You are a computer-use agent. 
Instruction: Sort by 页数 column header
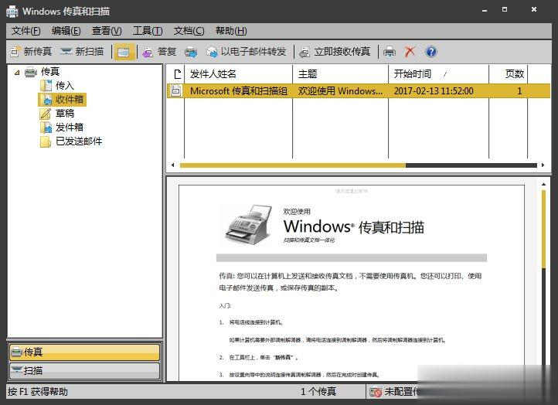coord(508,74)
